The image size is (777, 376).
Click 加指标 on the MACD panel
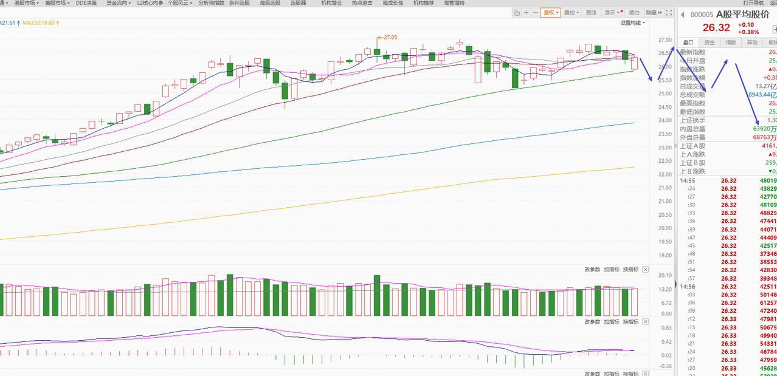[612, 321]
